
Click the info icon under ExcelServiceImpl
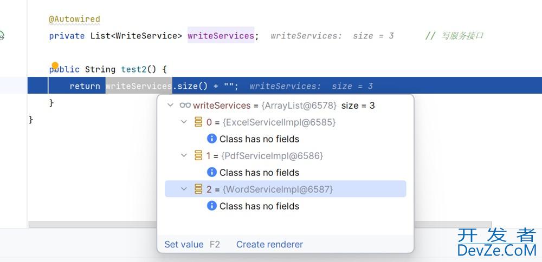(212, 139)
